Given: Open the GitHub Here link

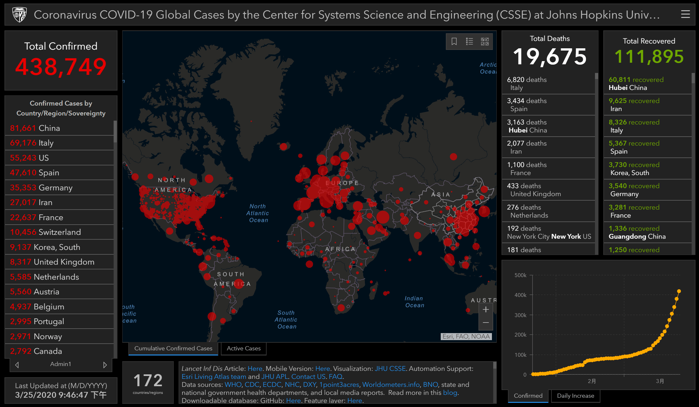Looking at the screenshot, I should pos(293,401).
